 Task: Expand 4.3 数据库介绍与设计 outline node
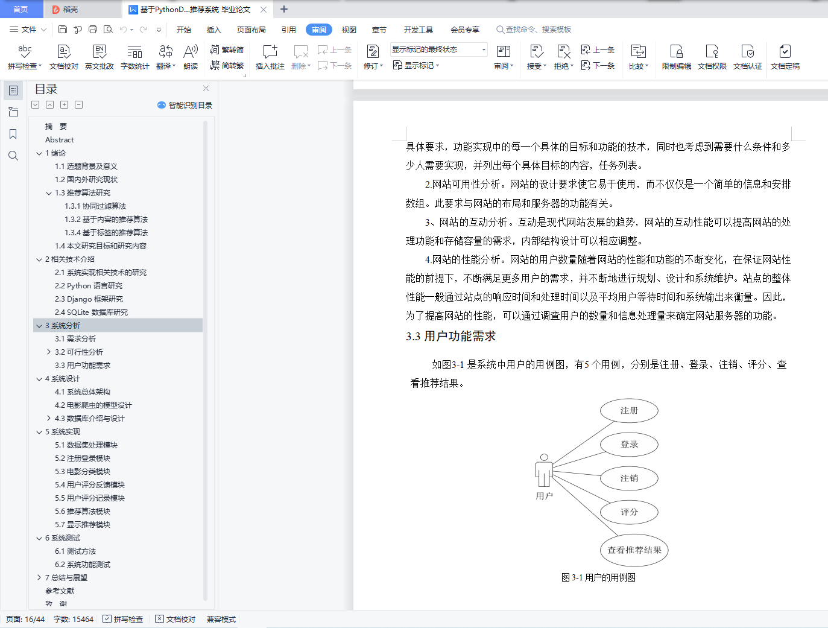[49, 419]
